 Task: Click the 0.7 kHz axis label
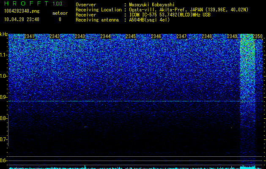(3, 139)
